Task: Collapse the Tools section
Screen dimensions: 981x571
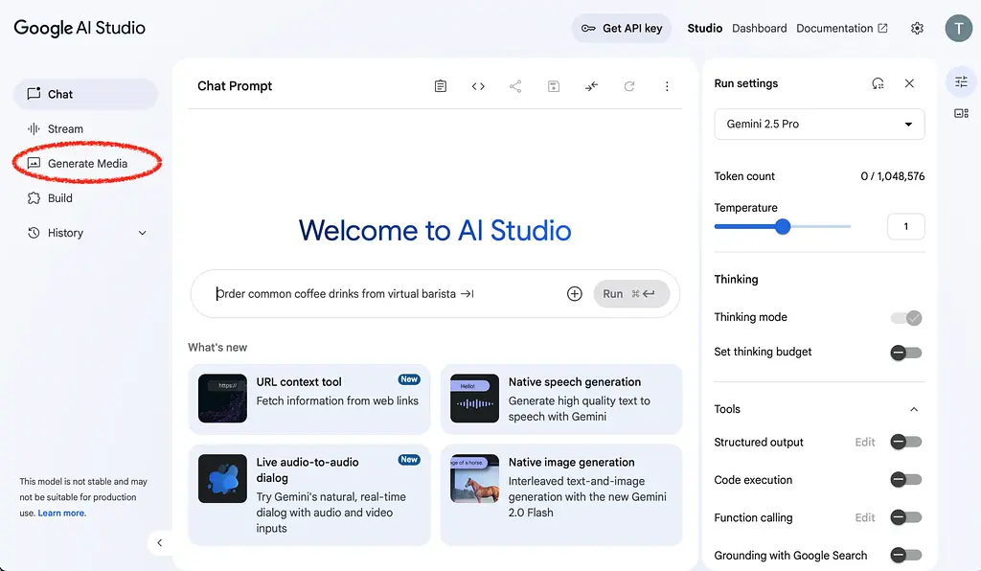Action: 913,408
